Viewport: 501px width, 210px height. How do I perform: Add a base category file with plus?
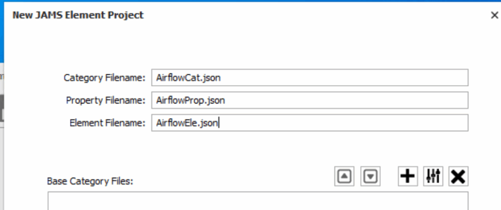407,176
